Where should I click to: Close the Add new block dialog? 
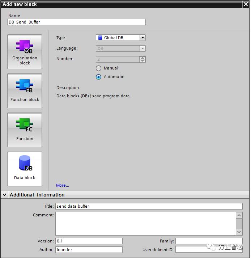[x=246, y=4]
